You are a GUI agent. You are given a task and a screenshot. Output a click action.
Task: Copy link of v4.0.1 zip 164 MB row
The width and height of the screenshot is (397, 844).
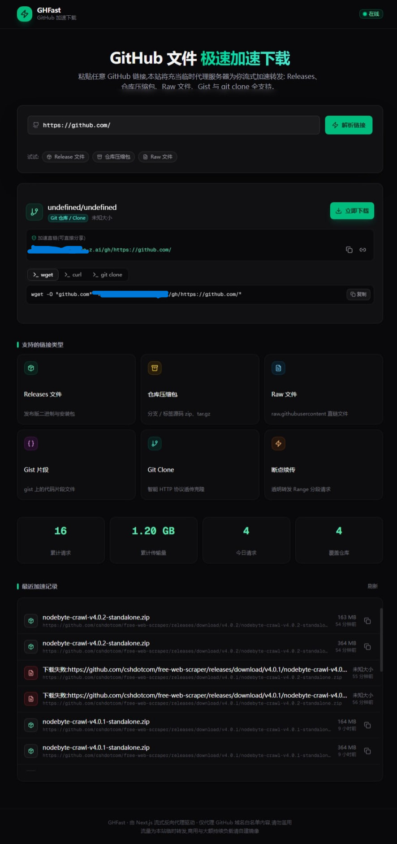[x=367, y=725]
